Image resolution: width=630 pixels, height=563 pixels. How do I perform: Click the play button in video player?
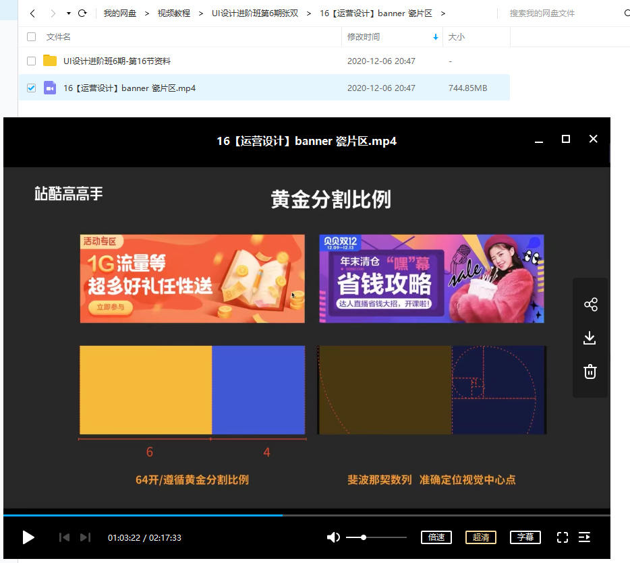point(28,537)
